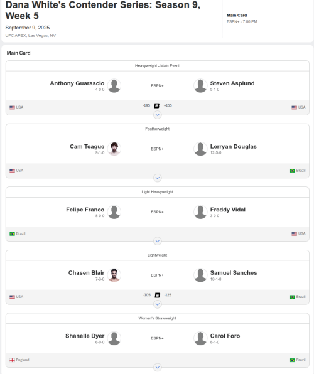Click Felipe Franco's placeholder avatar
The image size is (314, 374).
pos(114,212)
